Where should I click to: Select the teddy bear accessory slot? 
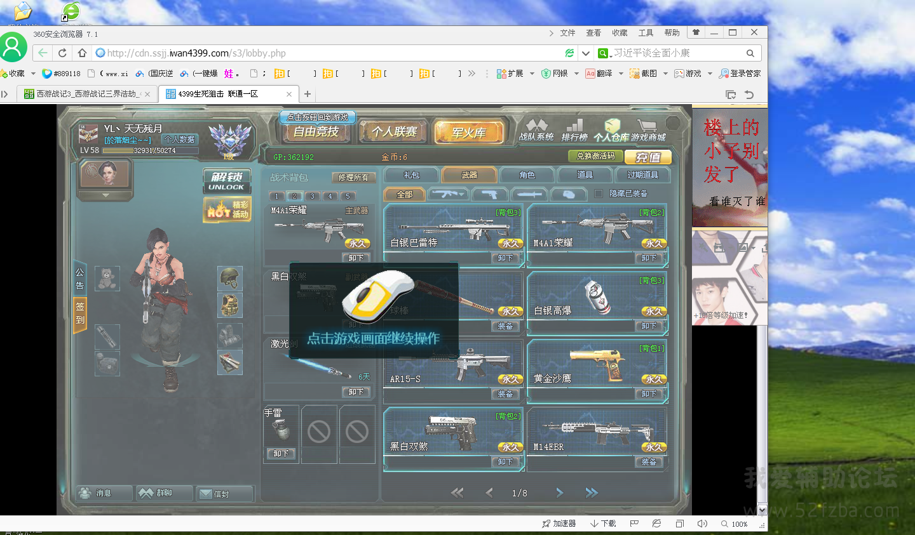[x=107, y=278]
